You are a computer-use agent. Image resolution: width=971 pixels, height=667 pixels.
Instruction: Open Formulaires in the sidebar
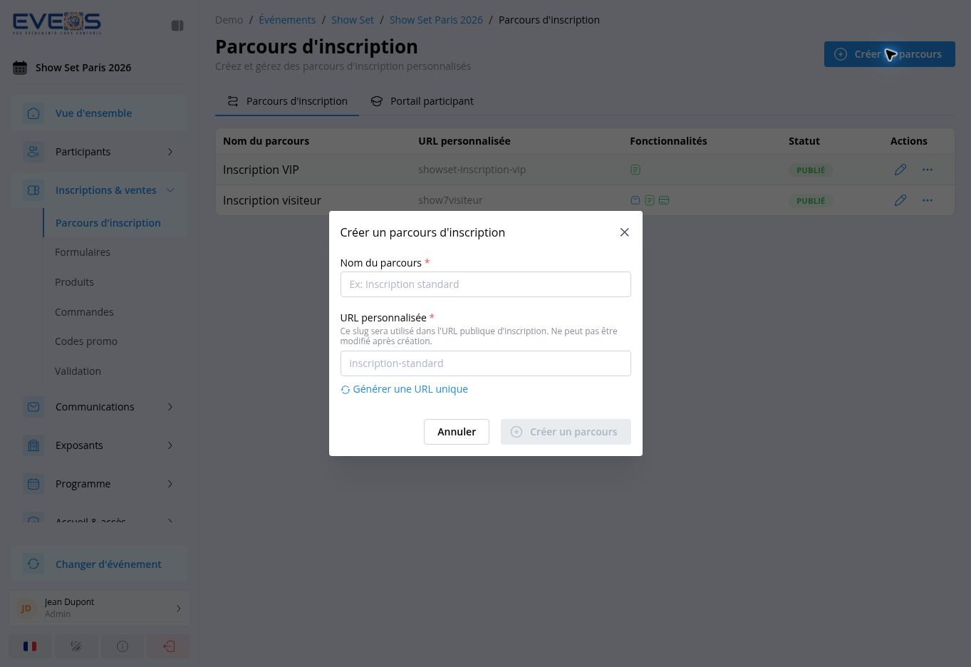click(x=83, y=252)
